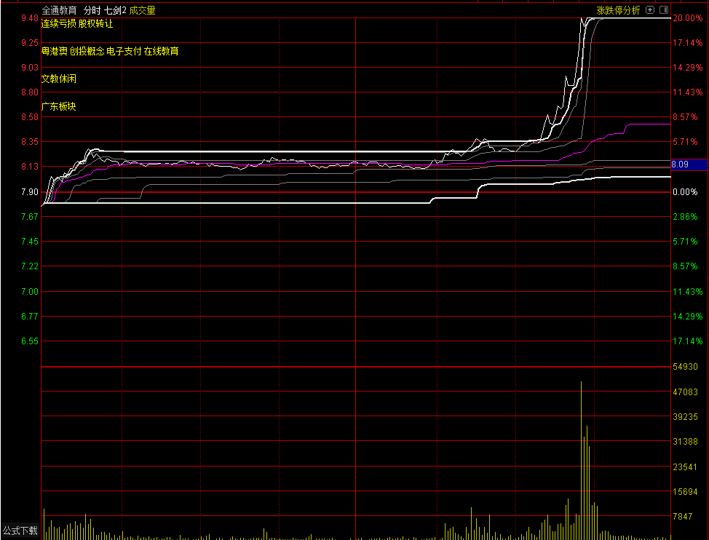Click the 成交量 indicator label
709x540 pixels.
click(x=143, y=10)
